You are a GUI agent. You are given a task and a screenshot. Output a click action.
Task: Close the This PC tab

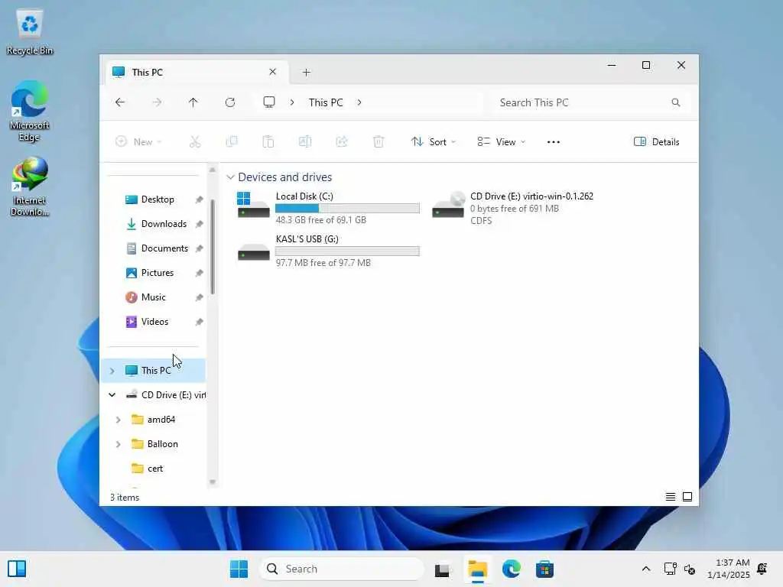pos(273,72)
